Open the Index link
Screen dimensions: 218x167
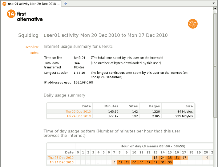(x=35, y=53)
